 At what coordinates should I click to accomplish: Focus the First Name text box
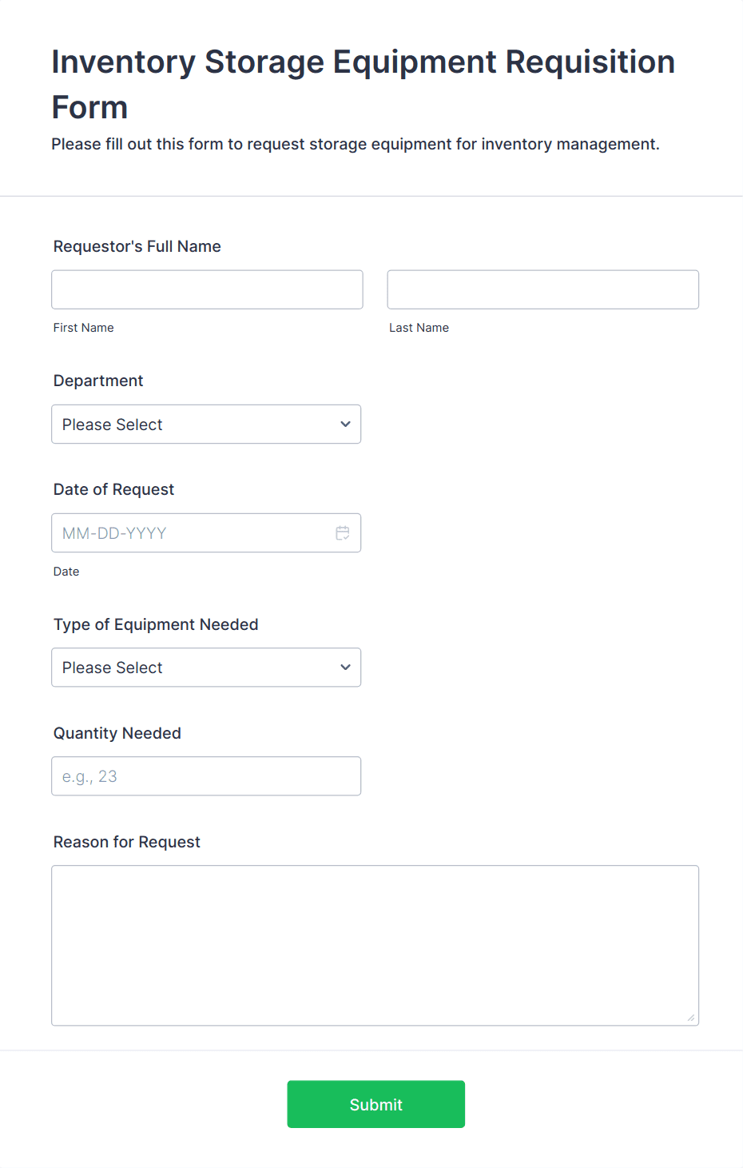(x=207, y=289)
